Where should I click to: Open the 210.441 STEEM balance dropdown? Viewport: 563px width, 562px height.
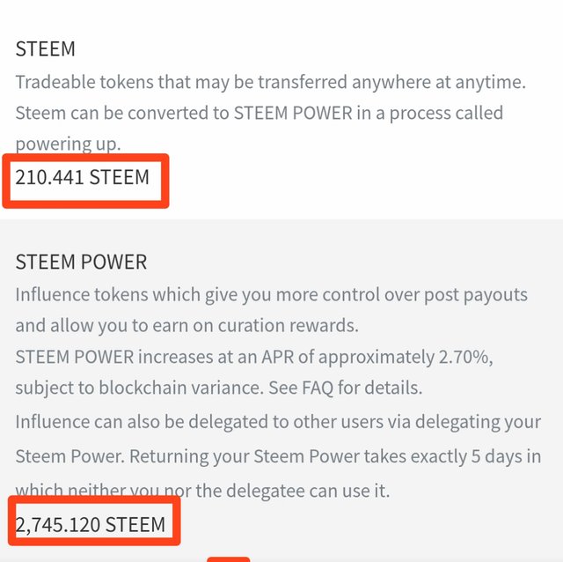(x=82, y=177)
